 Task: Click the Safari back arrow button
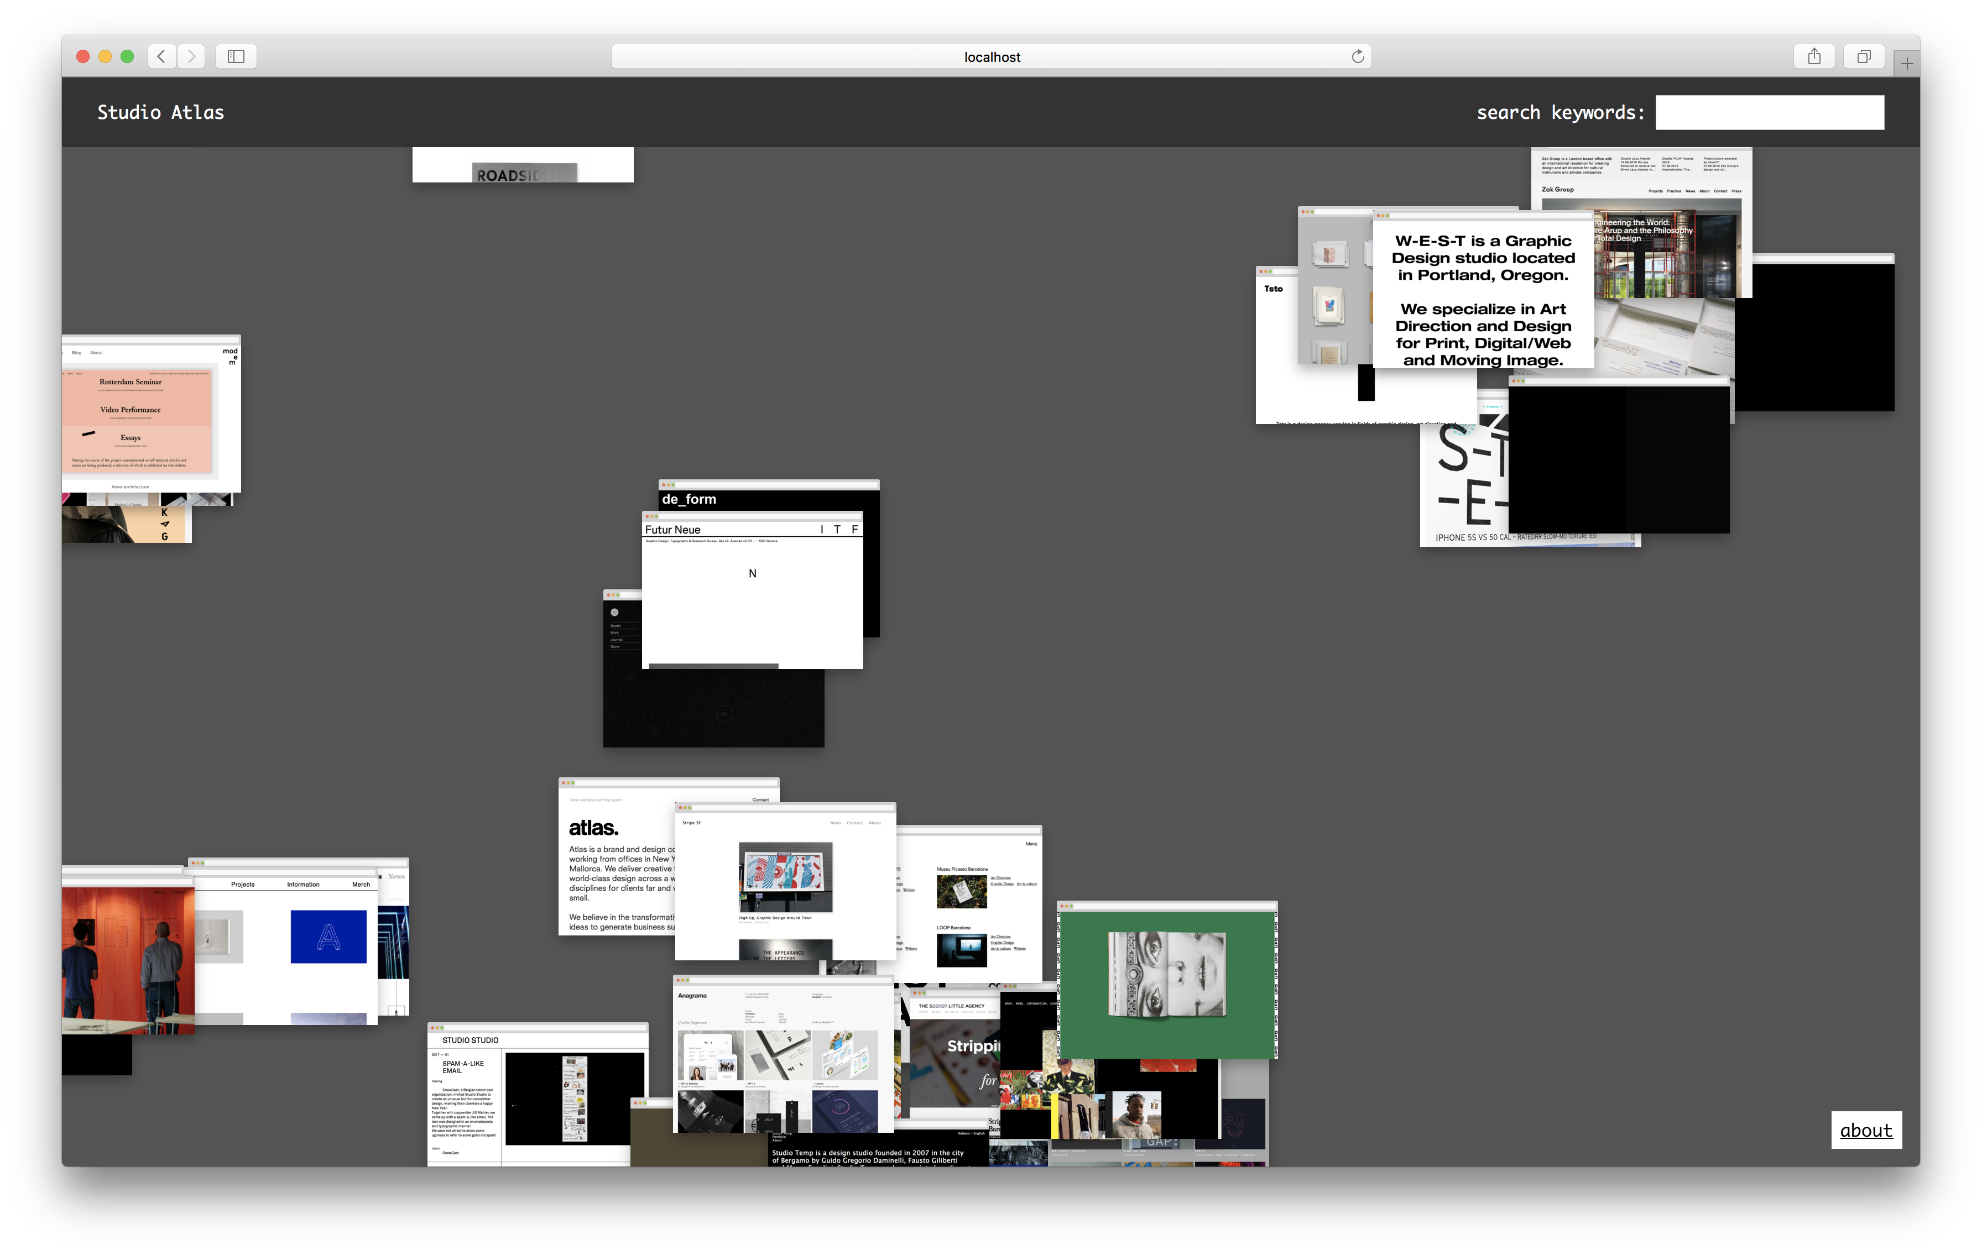162,56
